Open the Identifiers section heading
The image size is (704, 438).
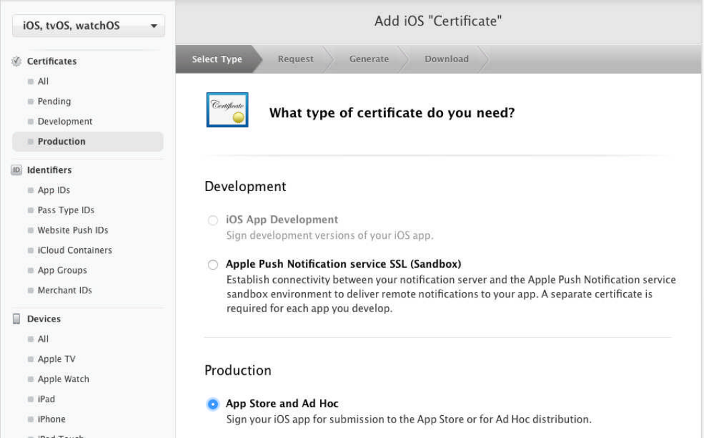click(49, 170)
